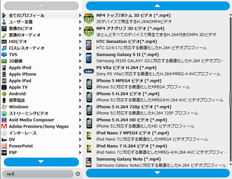The height and width of the screenshot is (179, 232).
Task: Click the iPad icon beside Apple iPad
Action: (4, 81)
